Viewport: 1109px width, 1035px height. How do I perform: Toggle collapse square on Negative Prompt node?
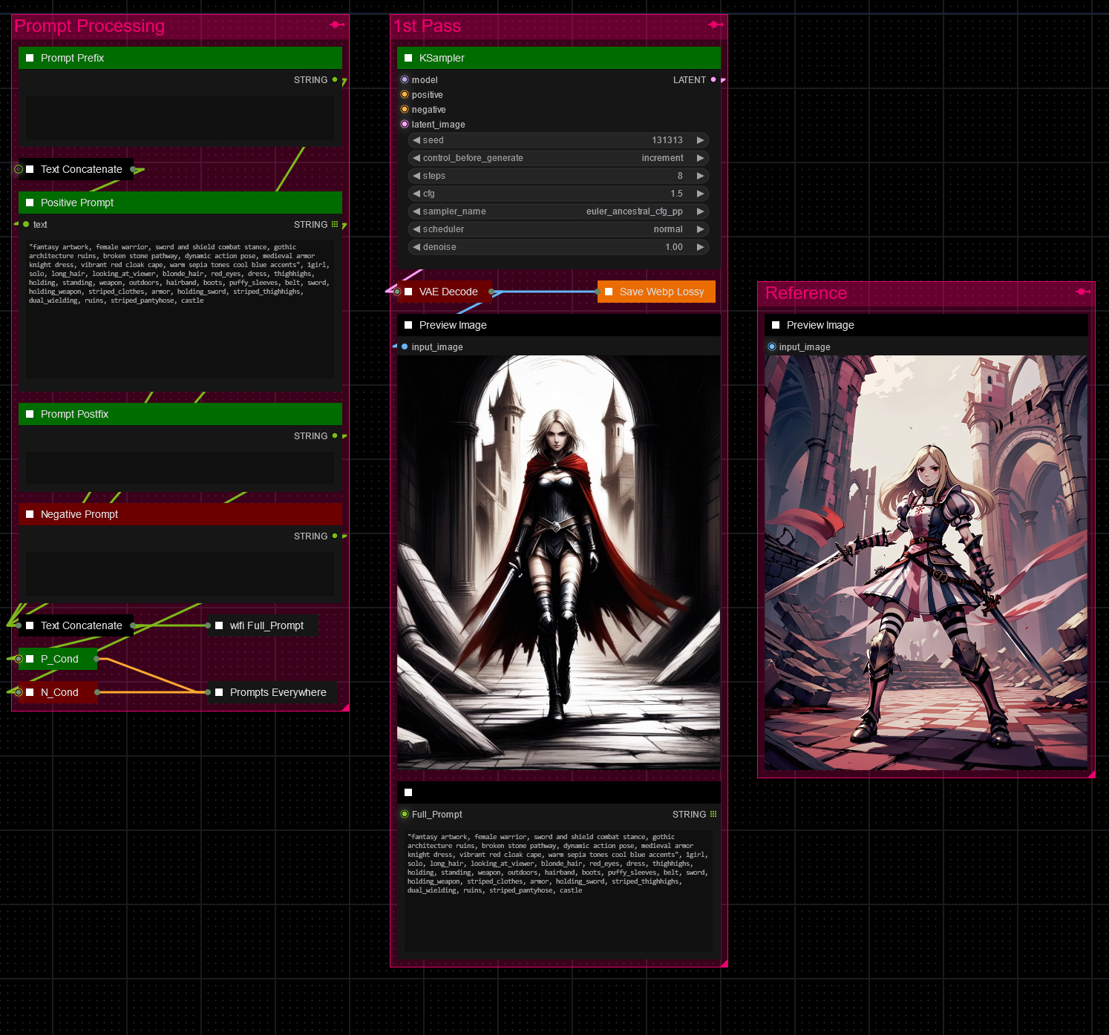[30, 514]
